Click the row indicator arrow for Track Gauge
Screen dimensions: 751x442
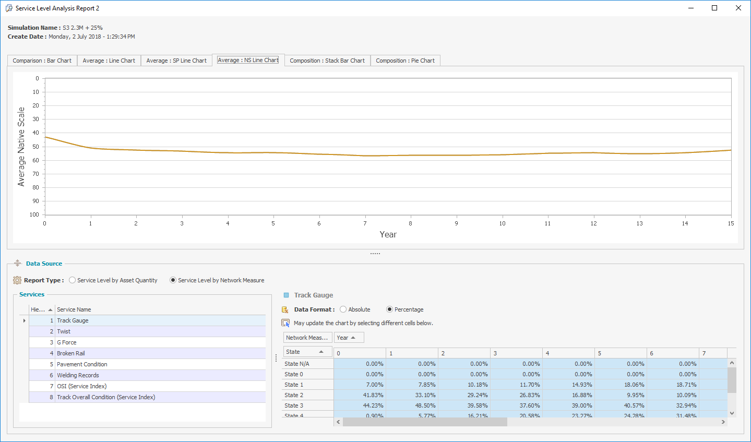[24, 320]
